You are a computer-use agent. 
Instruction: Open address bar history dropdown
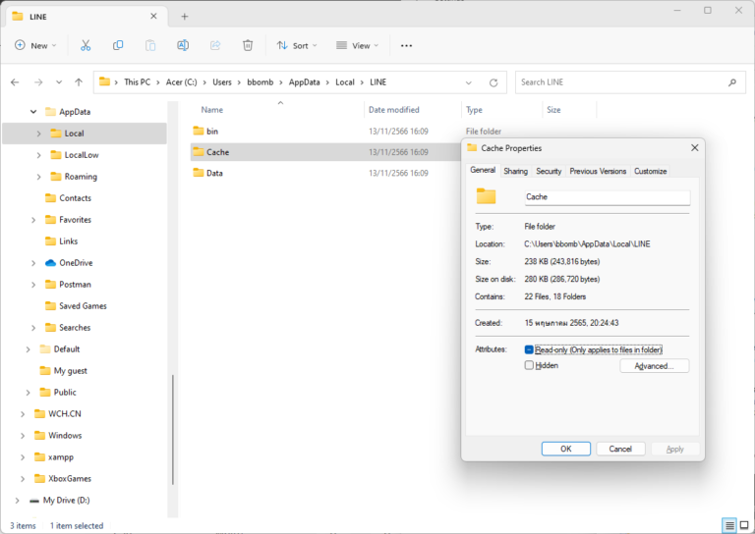[469, 82]
